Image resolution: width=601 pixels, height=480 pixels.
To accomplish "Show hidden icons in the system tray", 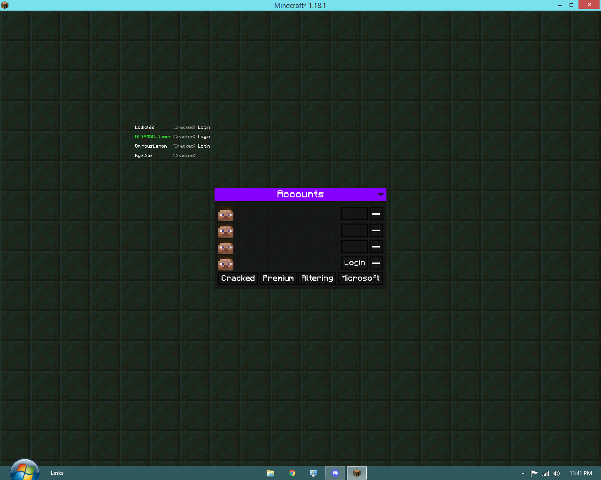I will tap(522, 473).
